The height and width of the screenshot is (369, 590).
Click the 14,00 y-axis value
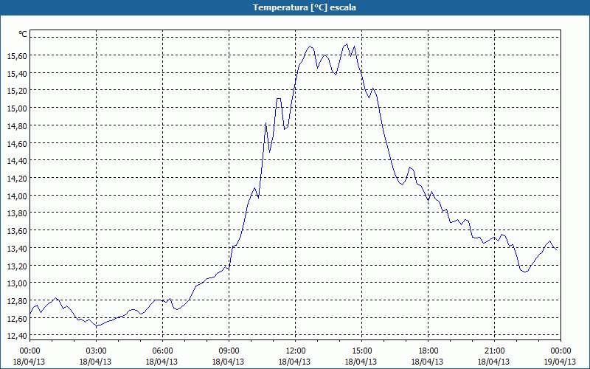click(x=17, y=196)
